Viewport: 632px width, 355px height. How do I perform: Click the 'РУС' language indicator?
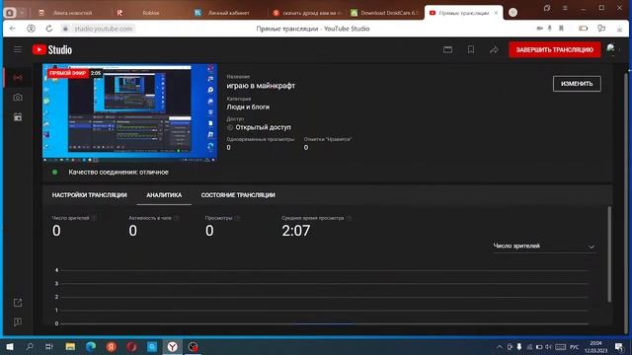click(x=575, y=347)
